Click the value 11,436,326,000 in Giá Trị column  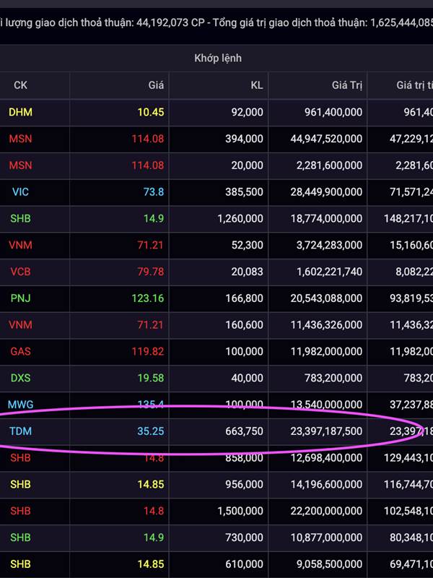click(327, 324)
